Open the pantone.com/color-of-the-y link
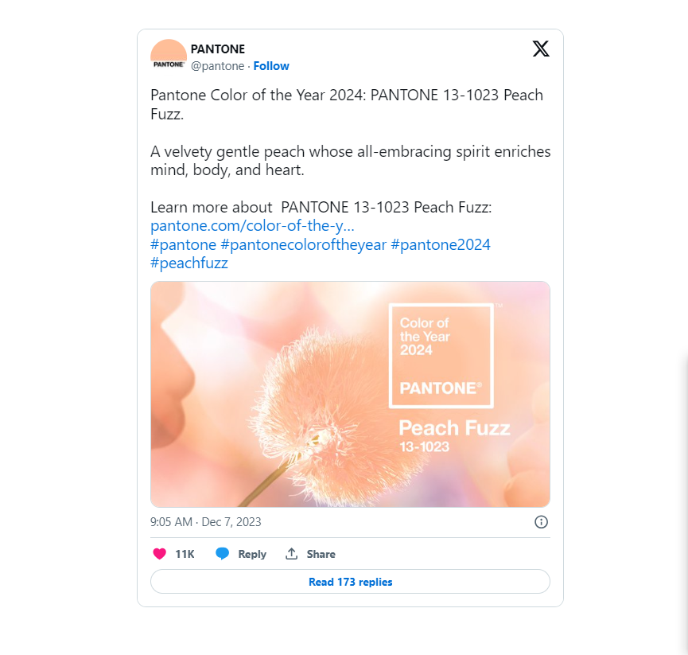This screenshot has width=688, height=655. coord(253,225)
